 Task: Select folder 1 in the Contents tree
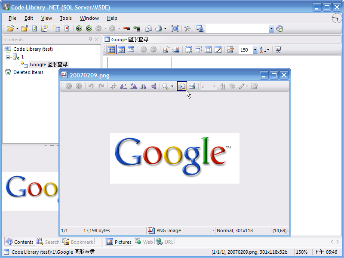point(22,57)
